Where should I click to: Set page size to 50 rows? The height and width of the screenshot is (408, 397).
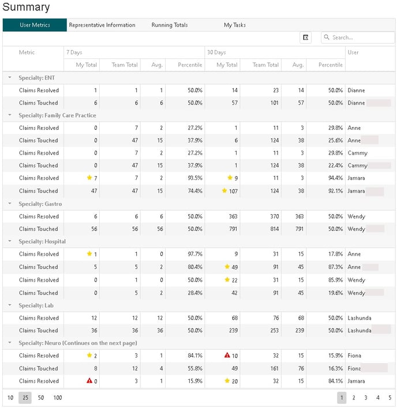click(41, 398)
